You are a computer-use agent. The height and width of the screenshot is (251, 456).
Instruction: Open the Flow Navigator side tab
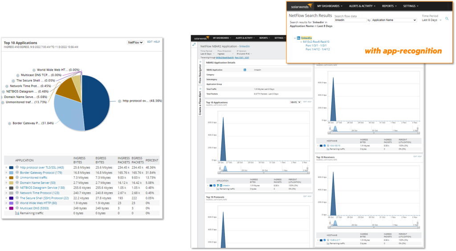[200, 73]
